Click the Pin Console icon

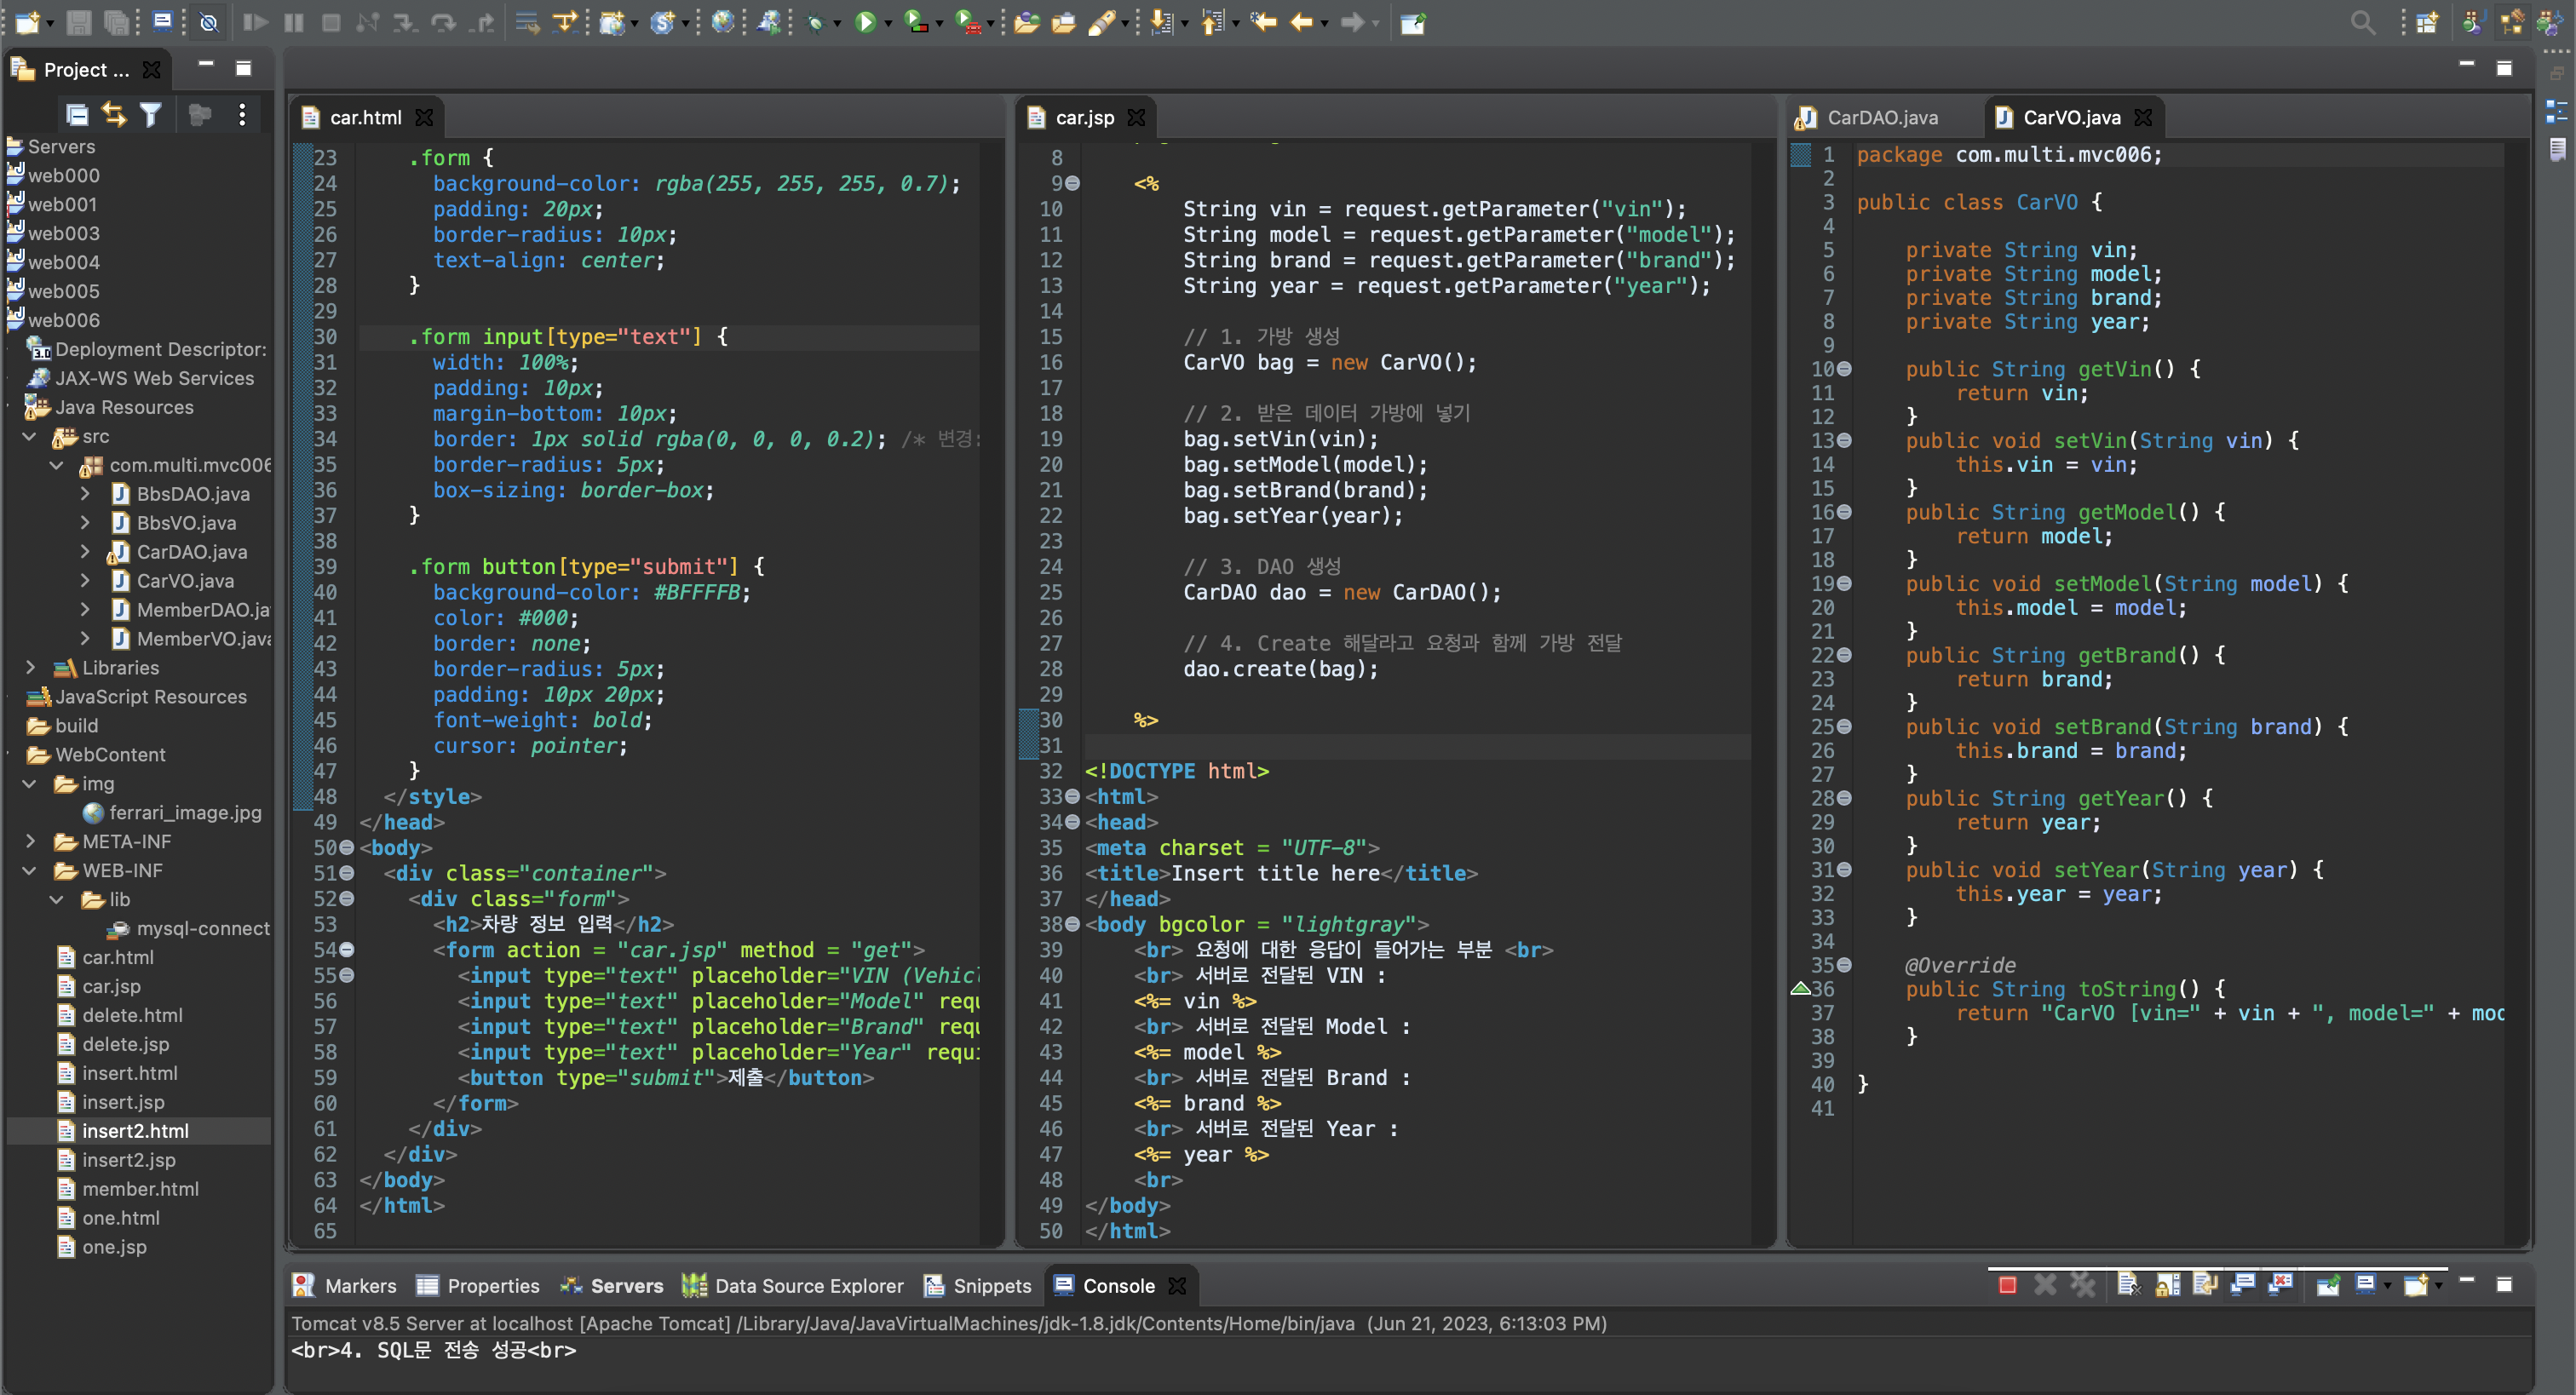click(2328, 1285)
